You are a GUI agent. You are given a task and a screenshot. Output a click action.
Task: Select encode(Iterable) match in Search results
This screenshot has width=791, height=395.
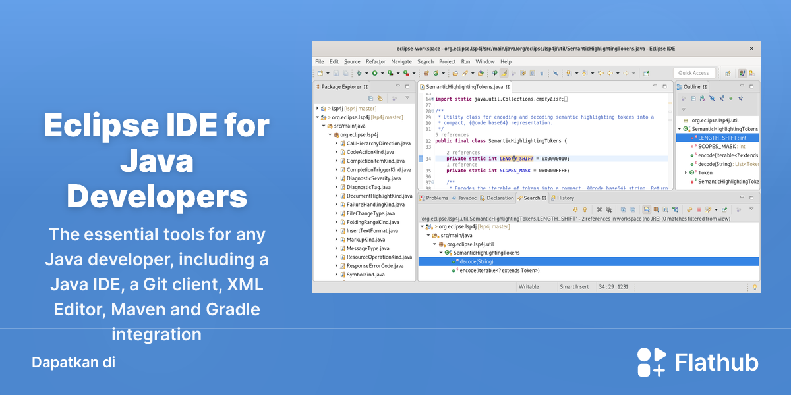(x=500, y=270)
